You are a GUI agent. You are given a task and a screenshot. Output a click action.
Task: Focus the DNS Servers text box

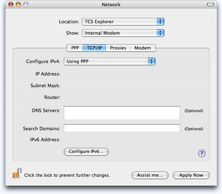tap(122, 113)
